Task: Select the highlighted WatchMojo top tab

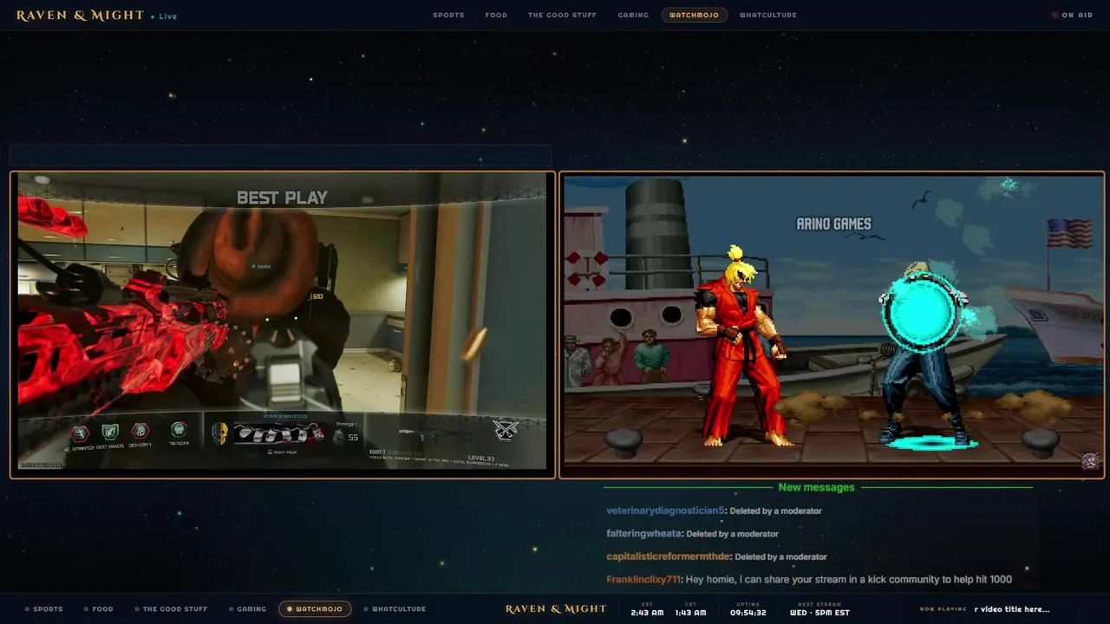Action: (x=694, y=15)
